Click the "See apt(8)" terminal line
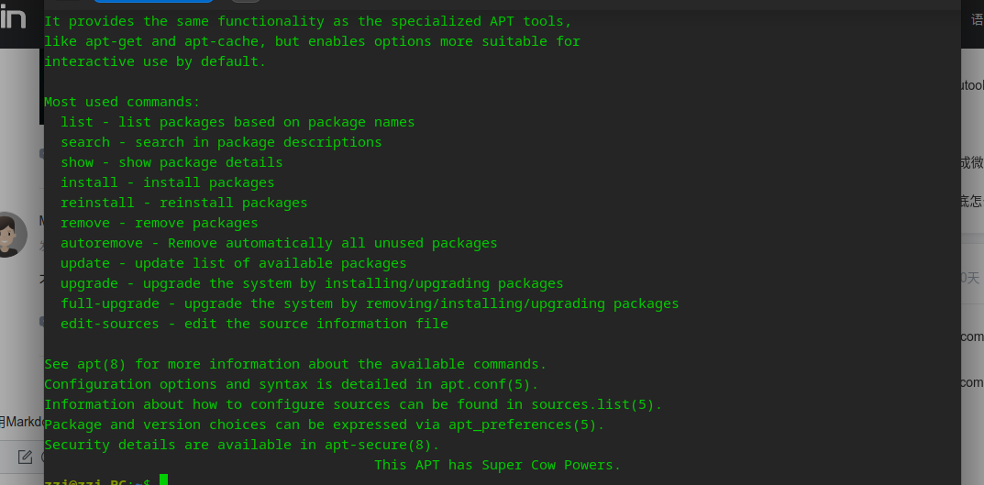 click(295, 364)
